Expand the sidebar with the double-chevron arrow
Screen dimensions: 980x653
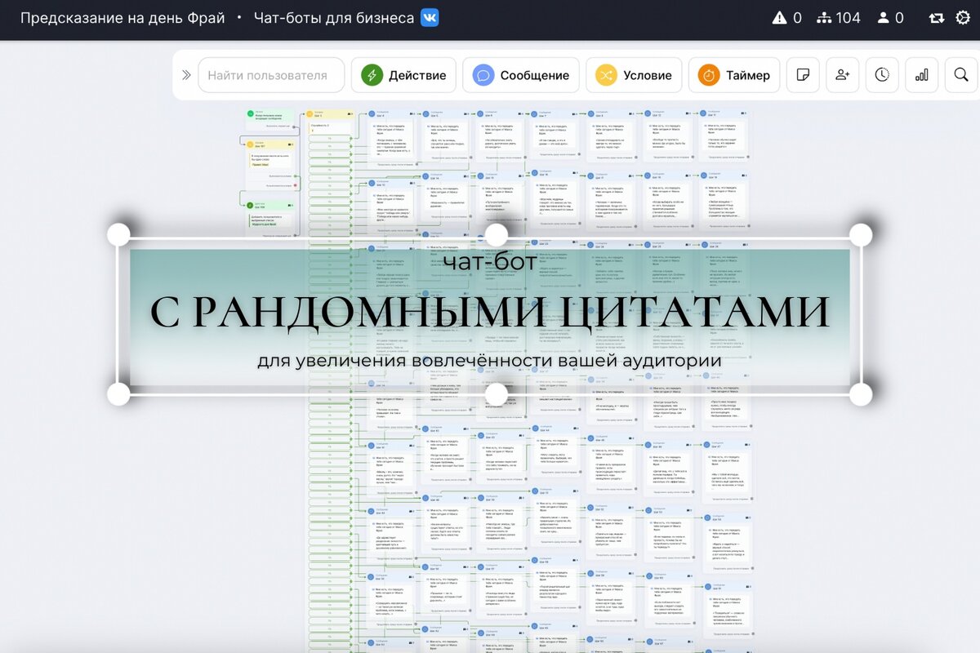tap(186, 74)
